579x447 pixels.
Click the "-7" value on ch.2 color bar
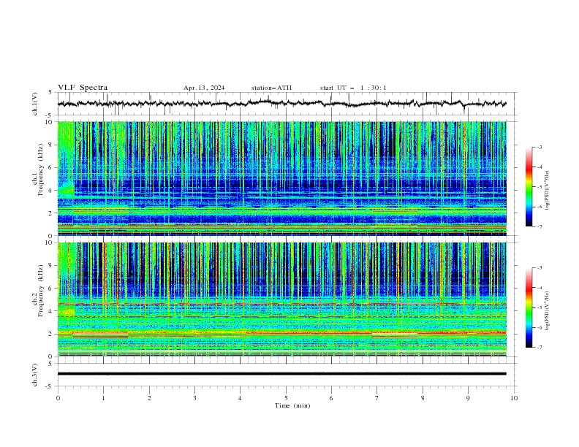pyautogui.click(x=539, y=347)
